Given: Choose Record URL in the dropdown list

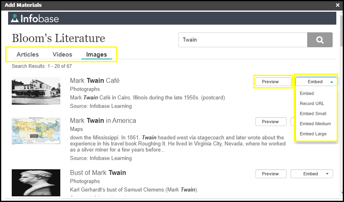Looking at the screenshot, I should coord(312,103).
